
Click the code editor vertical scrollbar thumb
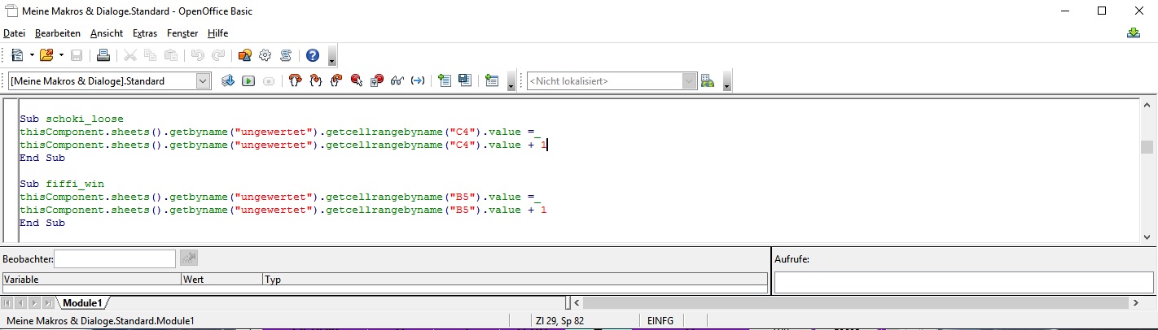pyautogui.click(x=1147, y=147)
